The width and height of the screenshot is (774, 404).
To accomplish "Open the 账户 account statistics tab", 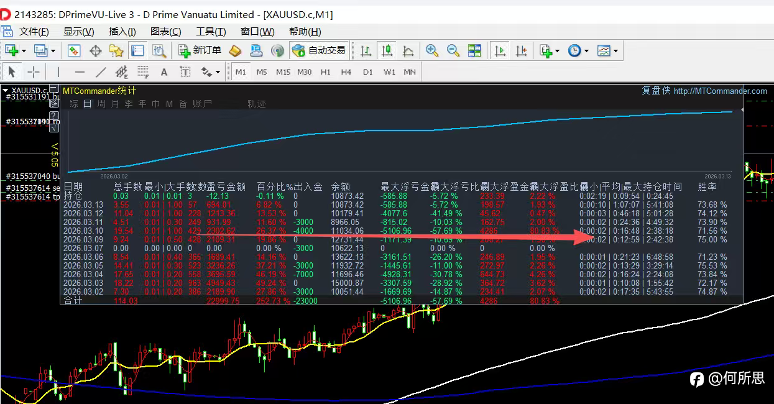I will coord(202,104).
